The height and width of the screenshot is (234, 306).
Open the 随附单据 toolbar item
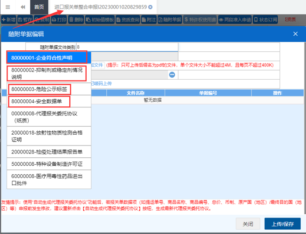[x=169, y=20]
